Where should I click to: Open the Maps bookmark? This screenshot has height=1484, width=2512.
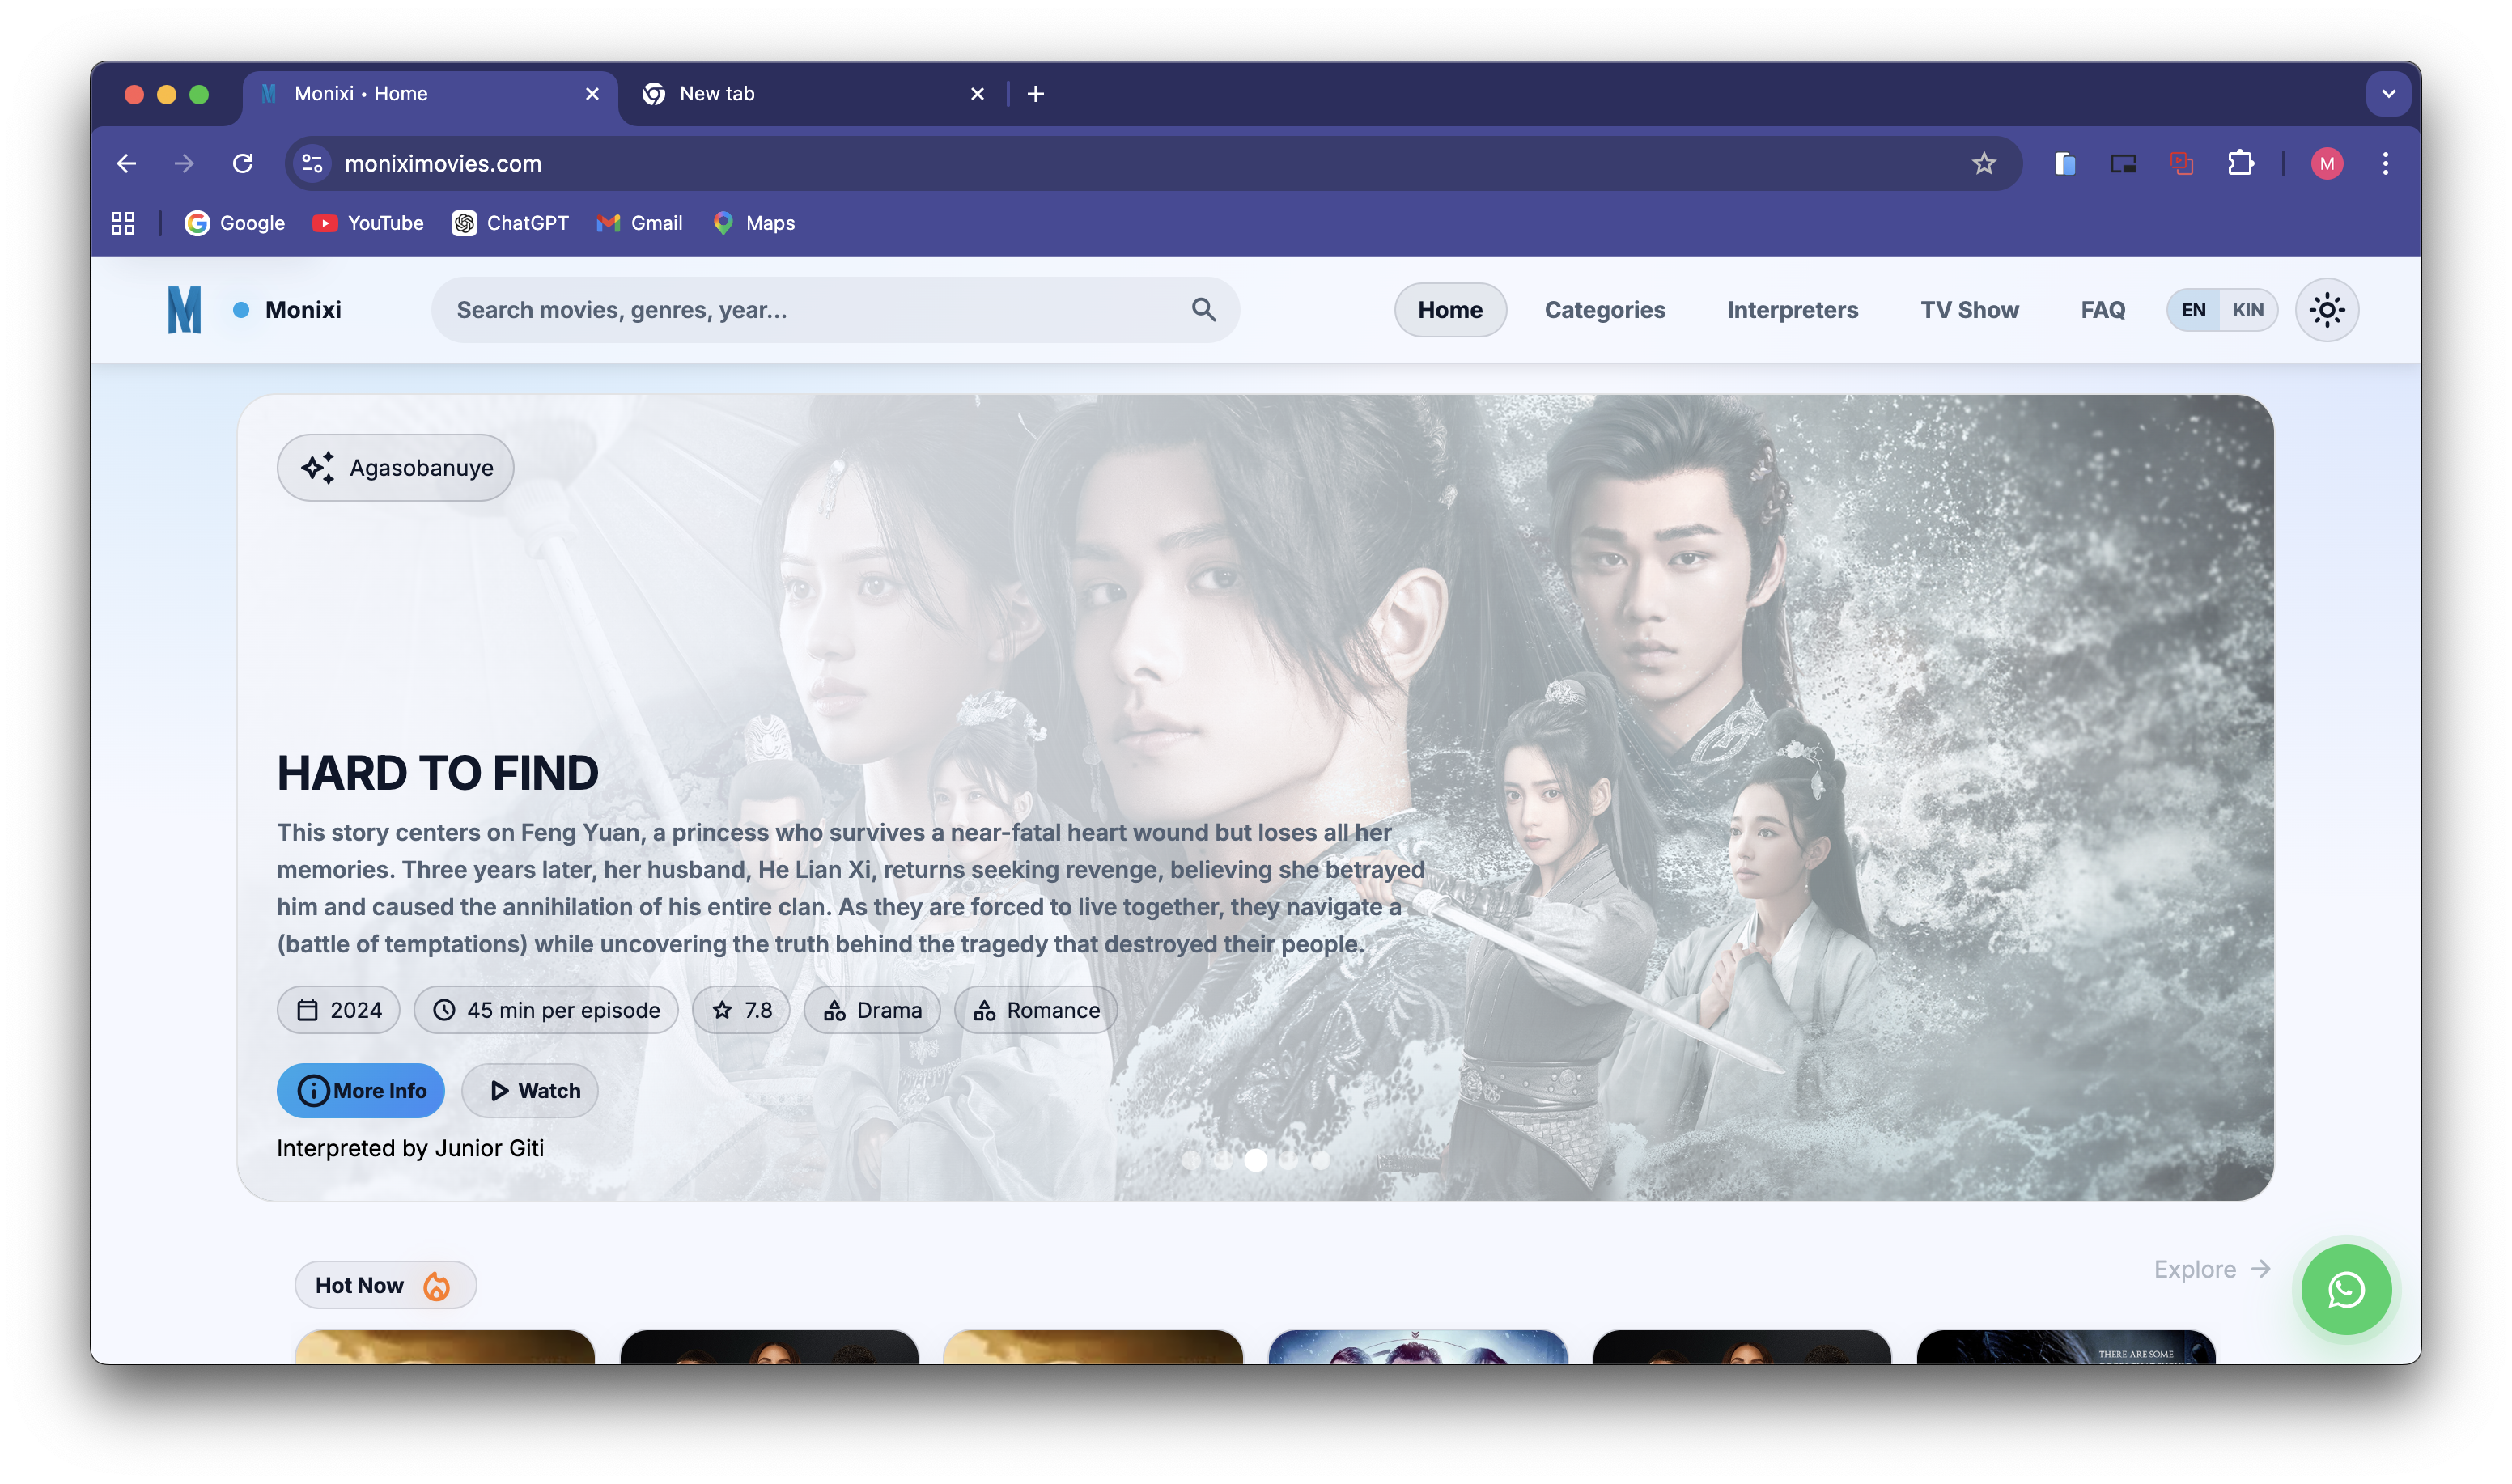pos(755,223)
